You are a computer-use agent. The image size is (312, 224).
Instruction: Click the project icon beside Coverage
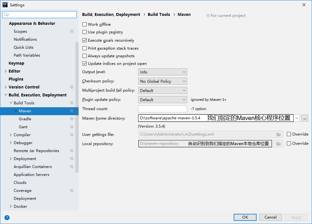(x=72, y=191)
